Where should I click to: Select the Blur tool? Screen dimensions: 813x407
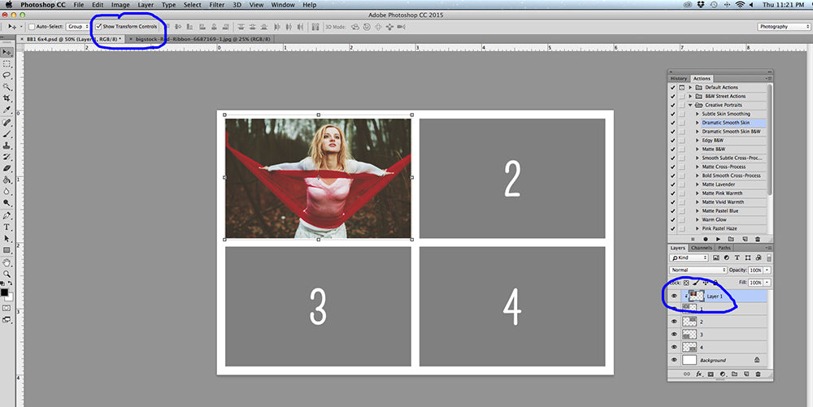coord(7,191)
